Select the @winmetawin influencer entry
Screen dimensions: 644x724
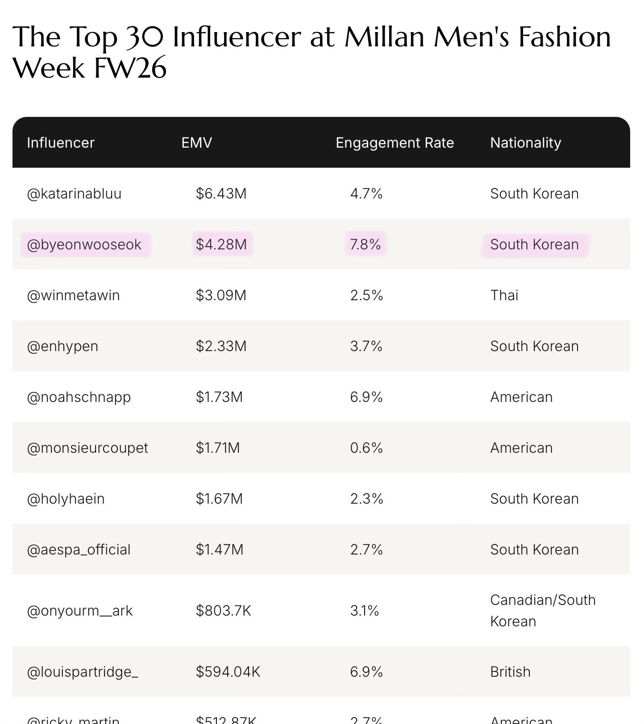pos(73,295)
